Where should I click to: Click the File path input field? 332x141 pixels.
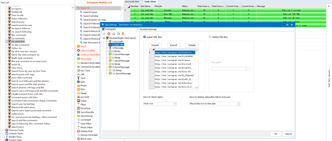click(229, 69)
